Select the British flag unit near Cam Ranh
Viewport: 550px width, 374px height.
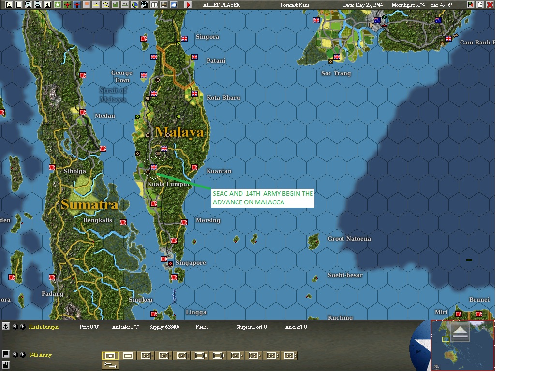[448, 39]
